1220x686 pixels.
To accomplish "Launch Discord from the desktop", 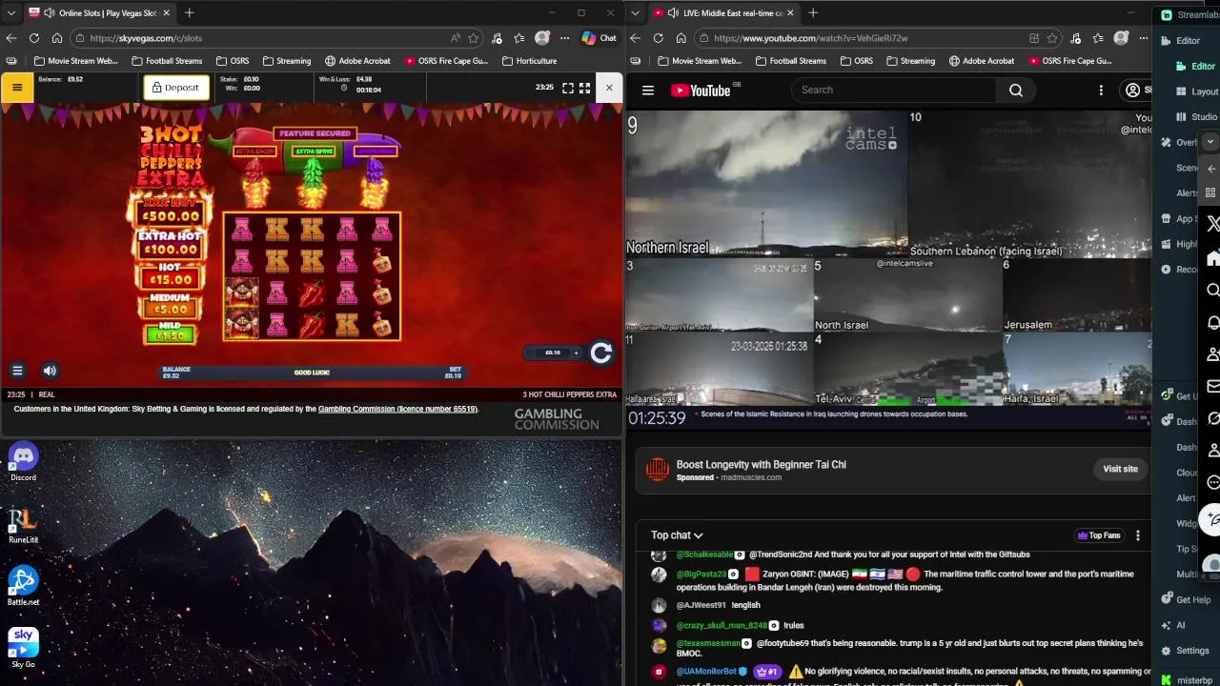I will (23, 461).
